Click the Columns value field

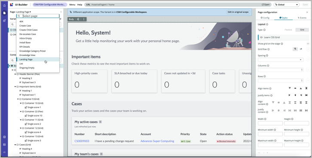281,70
